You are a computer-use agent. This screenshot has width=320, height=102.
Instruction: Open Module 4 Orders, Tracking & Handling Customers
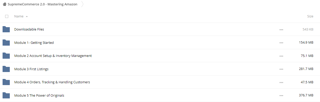pyautogui.click(x=52, y=82)
